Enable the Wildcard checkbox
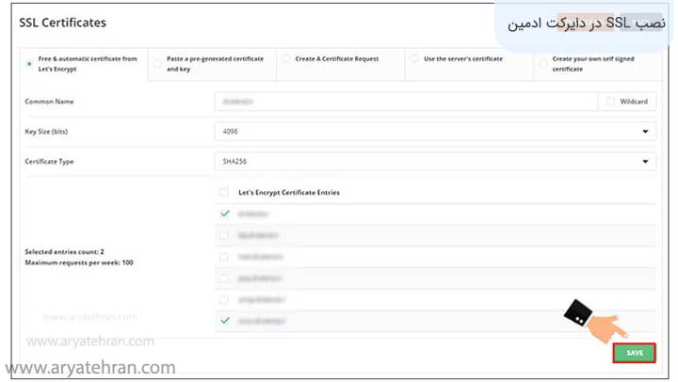The height and width of the screenshot is (382, 678). pyautogui.click(x=611, y=101)
